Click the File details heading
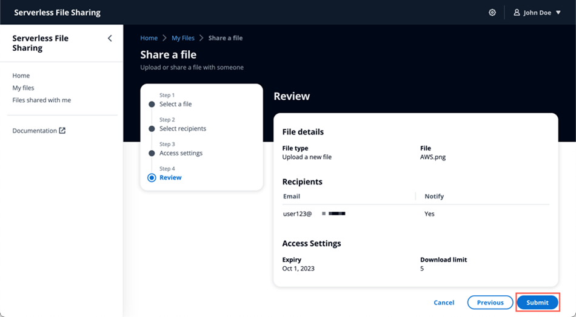576x317 pixels. (303, 131)
